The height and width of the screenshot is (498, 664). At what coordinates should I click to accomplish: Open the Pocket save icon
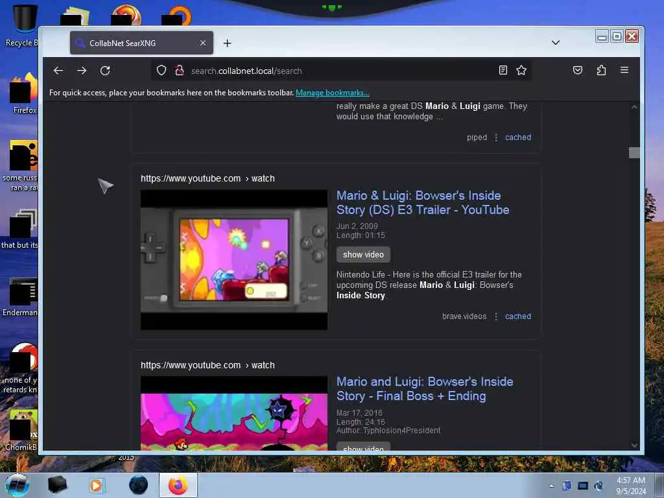tap(578, 70)
